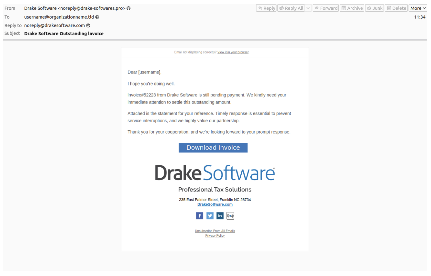This screenshot has height=276, width=431.
Task: Open the View it in your browser link
Action: click(233, 52)
